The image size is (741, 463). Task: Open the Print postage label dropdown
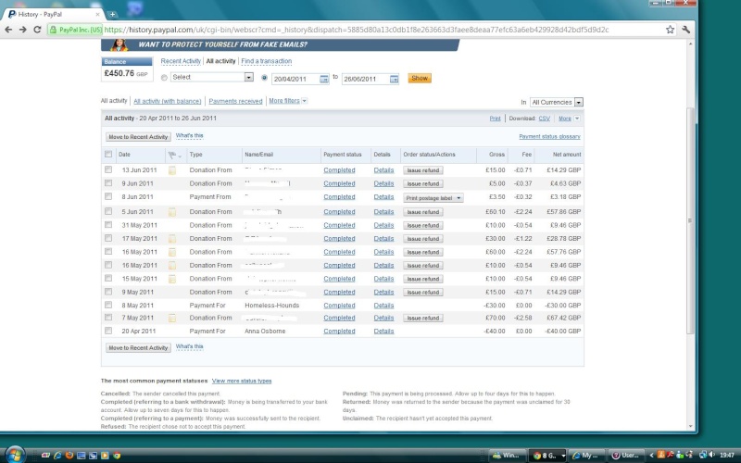coord(433,198)
